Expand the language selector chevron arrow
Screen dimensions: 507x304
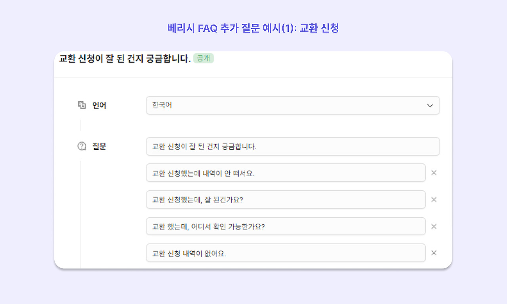point(430,105)
